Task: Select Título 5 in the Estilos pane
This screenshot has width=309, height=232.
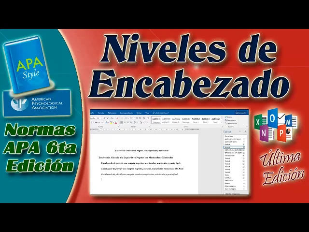Action: (234, 170)
